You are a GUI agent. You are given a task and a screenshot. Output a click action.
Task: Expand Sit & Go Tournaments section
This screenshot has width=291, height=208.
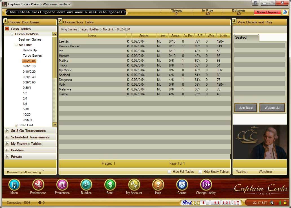(7, 130)
